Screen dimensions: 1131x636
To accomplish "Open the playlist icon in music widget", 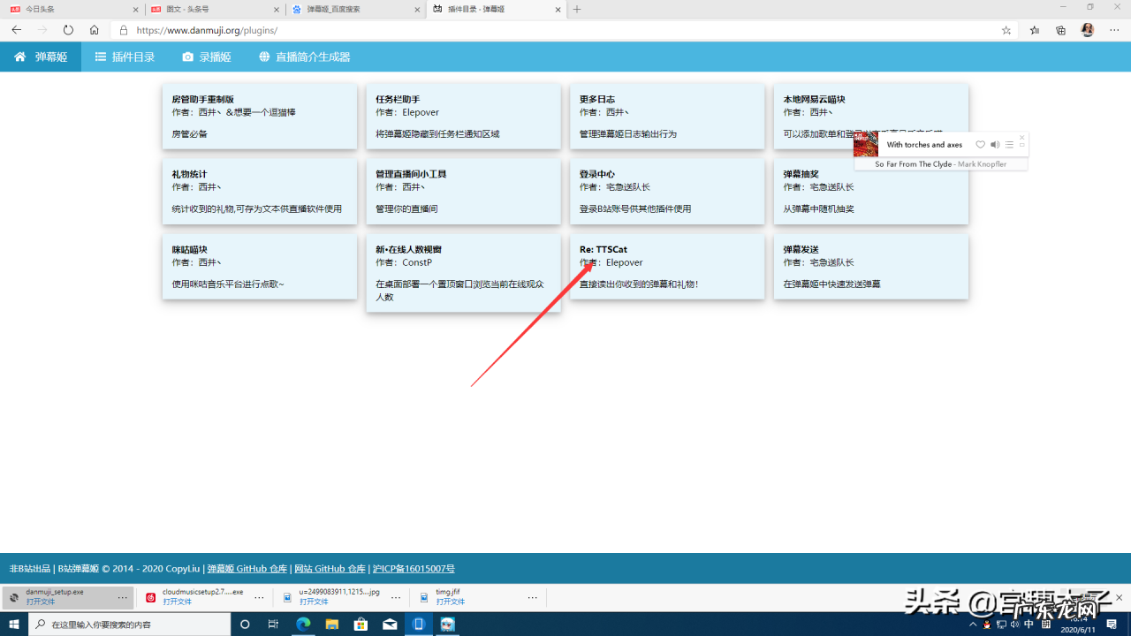I will 1009,145.
